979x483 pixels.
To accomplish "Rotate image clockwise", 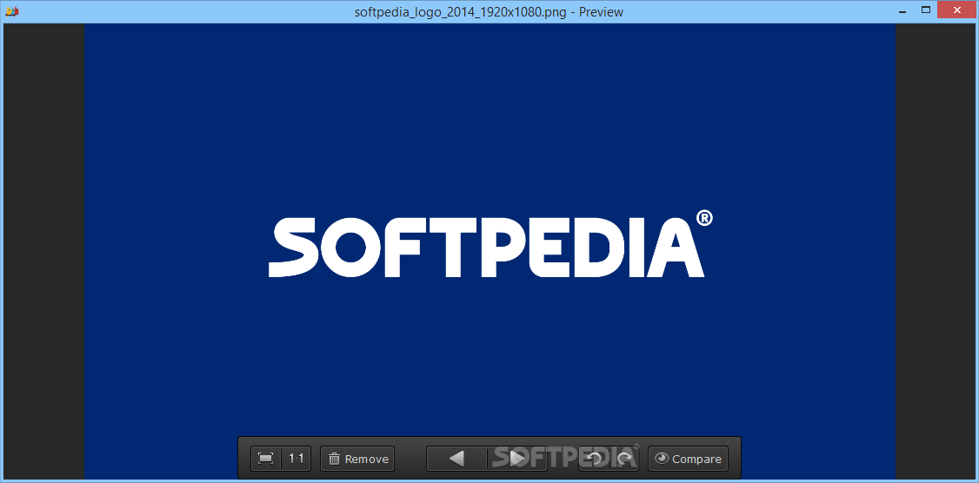I will click(624, 459).
